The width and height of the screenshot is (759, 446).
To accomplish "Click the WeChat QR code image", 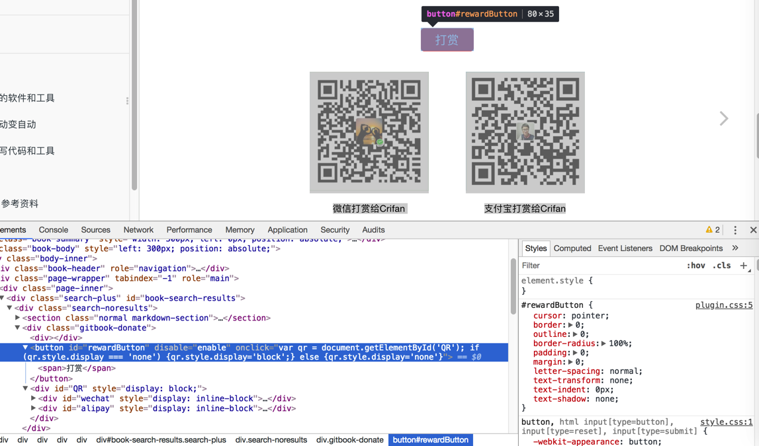I will 369,132.
